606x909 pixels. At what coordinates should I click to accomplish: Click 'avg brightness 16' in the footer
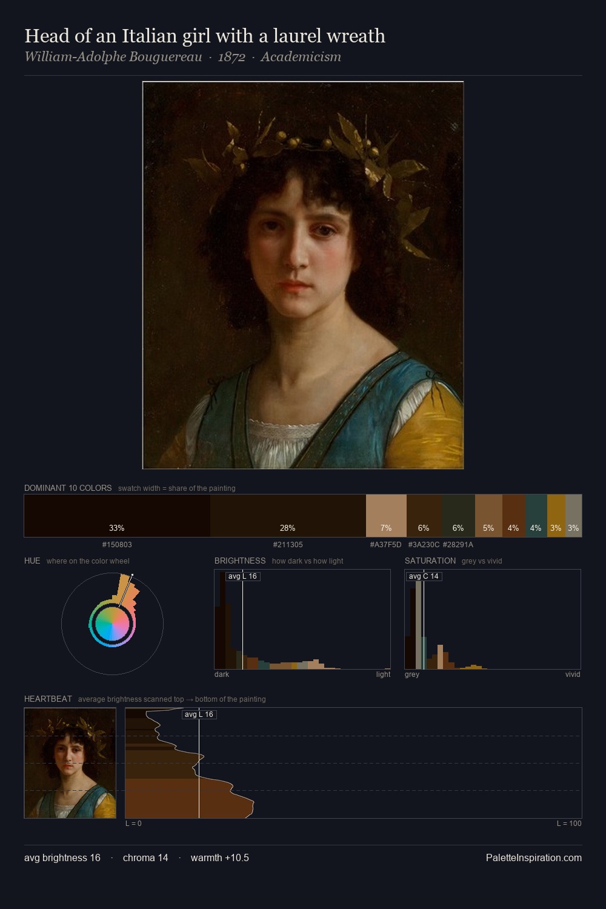click(x=62, y=857)
